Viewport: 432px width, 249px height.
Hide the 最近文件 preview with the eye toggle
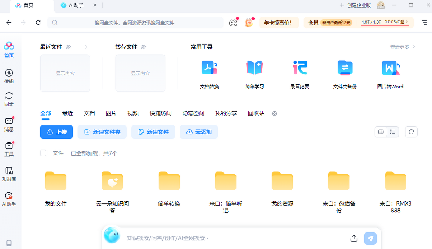[x=68, y=46]
